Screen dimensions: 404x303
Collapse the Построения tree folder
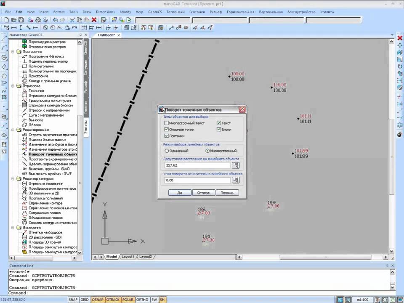coord(13,51)
